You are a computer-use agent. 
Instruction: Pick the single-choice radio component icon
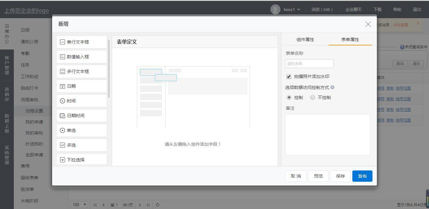point(62,130)
